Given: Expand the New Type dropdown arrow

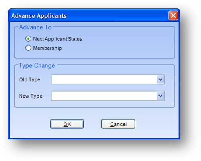Looking at the screenshot, I should point(160,96).
